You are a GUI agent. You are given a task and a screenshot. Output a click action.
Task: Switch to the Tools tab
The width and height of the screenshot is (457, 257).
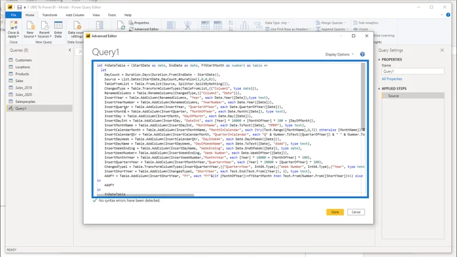pos(112,15)
